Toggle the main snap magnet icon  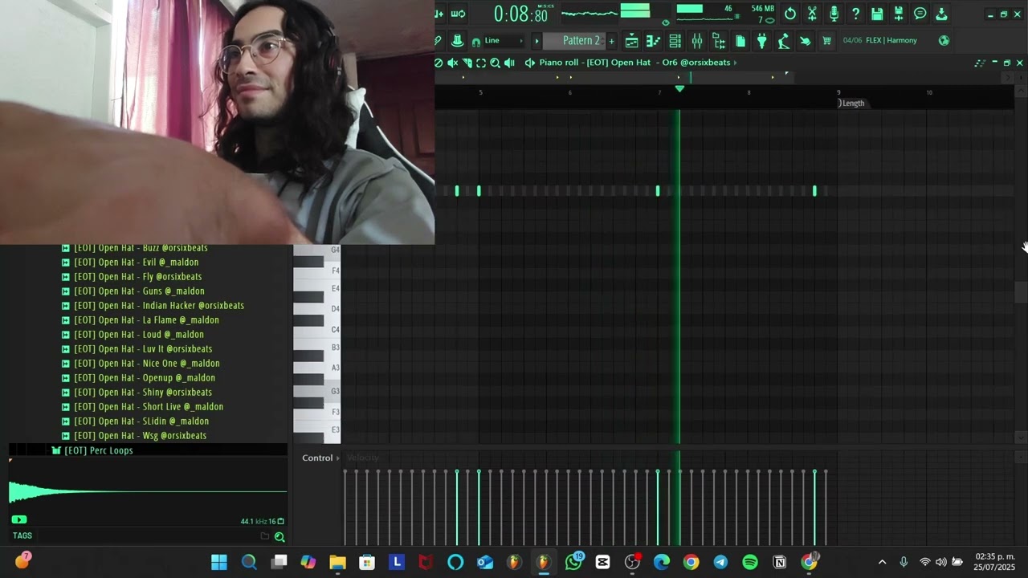(x=476, y=41)
